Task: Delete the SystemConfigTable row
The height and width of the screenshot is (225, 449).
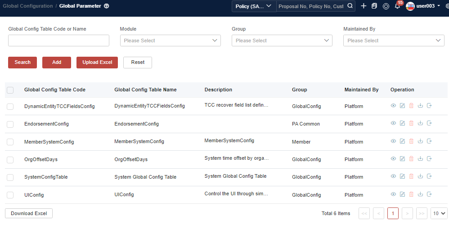Action: pos(411,176)
